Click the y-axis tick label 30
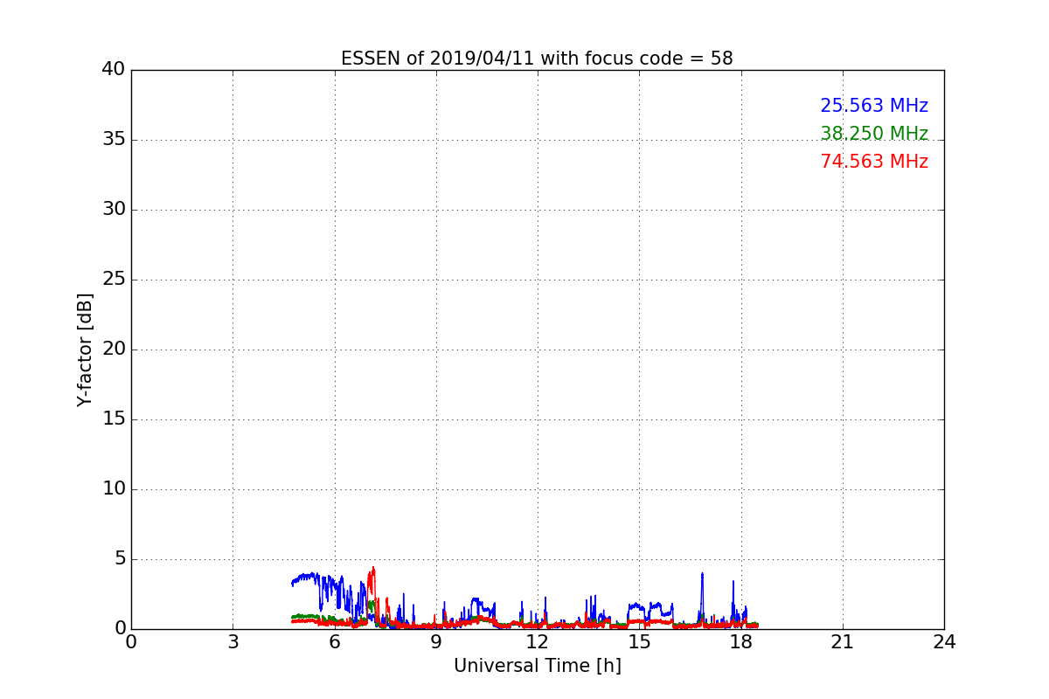 114,210
